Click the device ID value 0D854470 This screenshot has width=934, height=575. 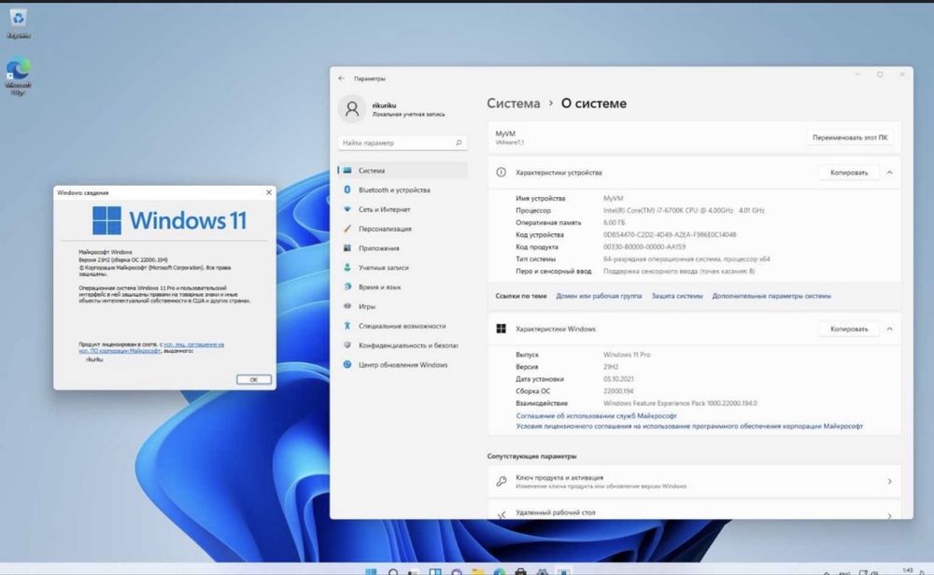tap(670, 234)
